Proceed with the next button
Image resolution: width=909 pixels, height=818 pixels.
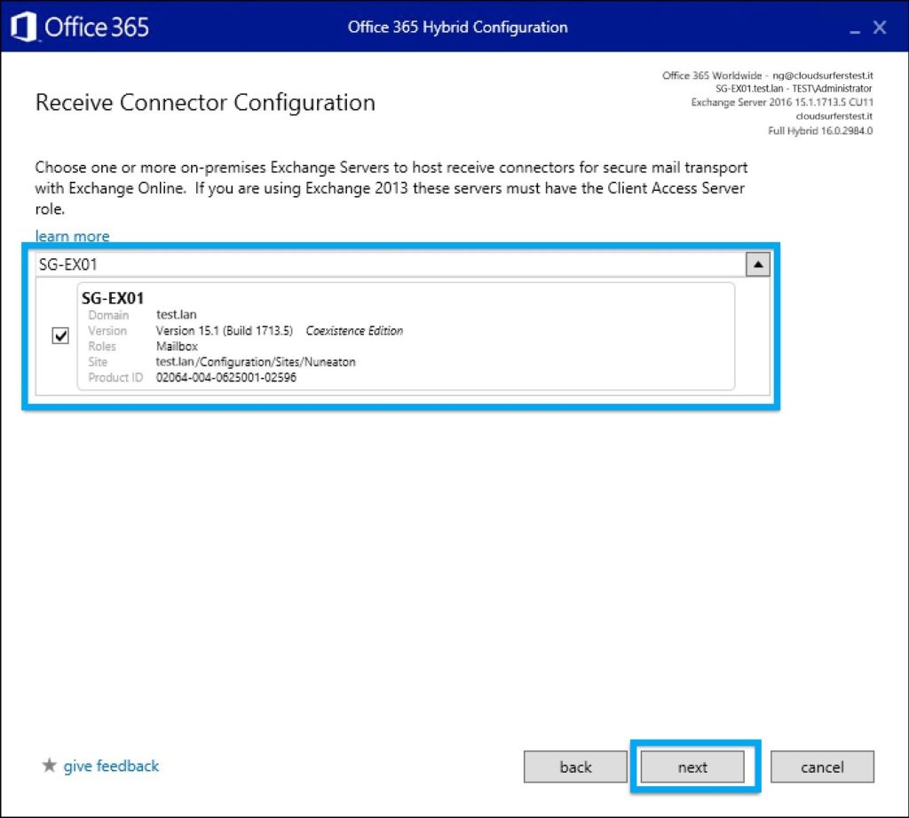(x=692, y=767)
